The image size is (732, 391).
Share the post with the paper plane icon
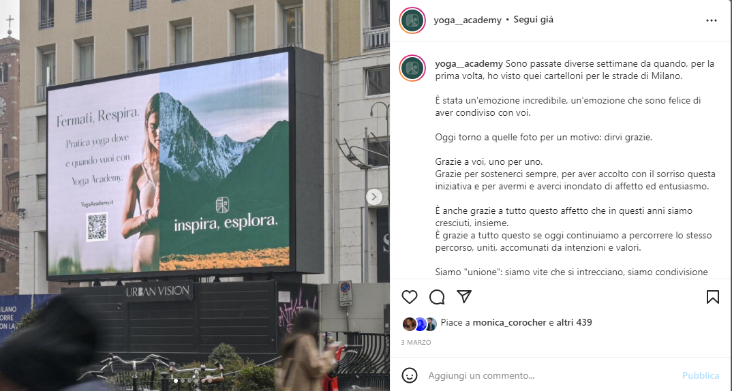point(464,296)
